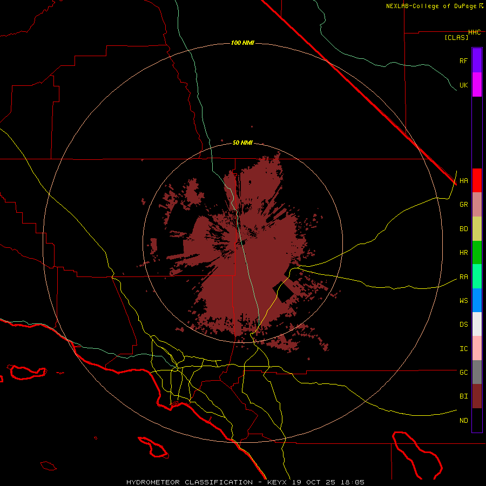Click the HYDROMETEOR CLASSIFICATION title text
The width and height of the screenshot is (486, 486).
[190, 482]
